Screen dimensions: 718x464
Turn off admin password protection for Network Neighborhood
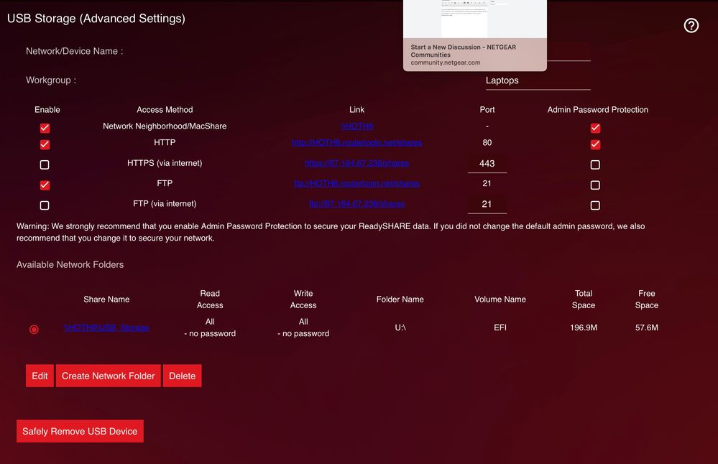[x=595, y=128]
